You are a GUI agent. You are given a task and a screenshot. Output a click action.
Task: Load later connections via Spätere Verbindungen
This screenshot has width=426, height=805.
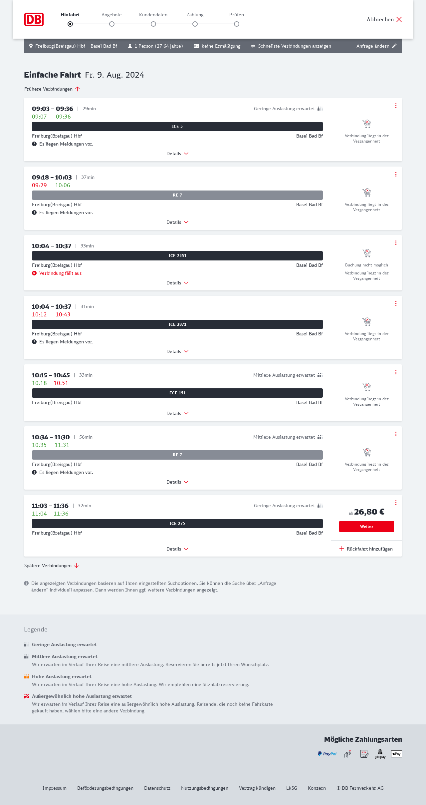[51, 566]
